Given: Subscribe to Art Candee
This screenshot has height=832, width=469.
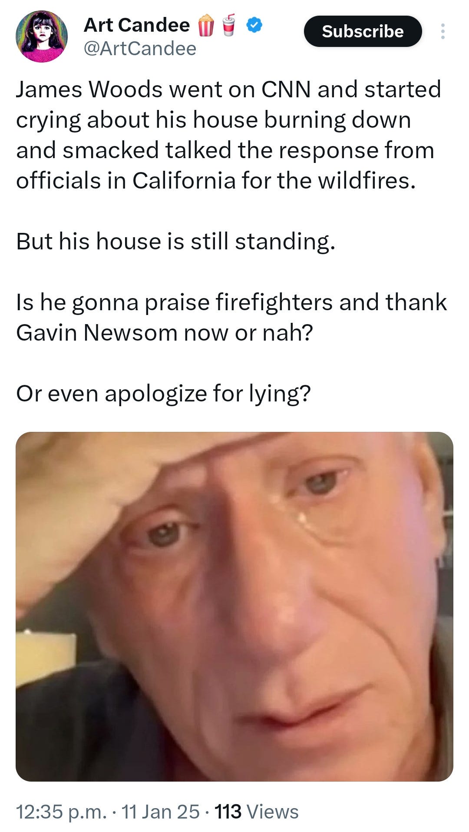Looking at the screenshot, I should click(363, 31).
